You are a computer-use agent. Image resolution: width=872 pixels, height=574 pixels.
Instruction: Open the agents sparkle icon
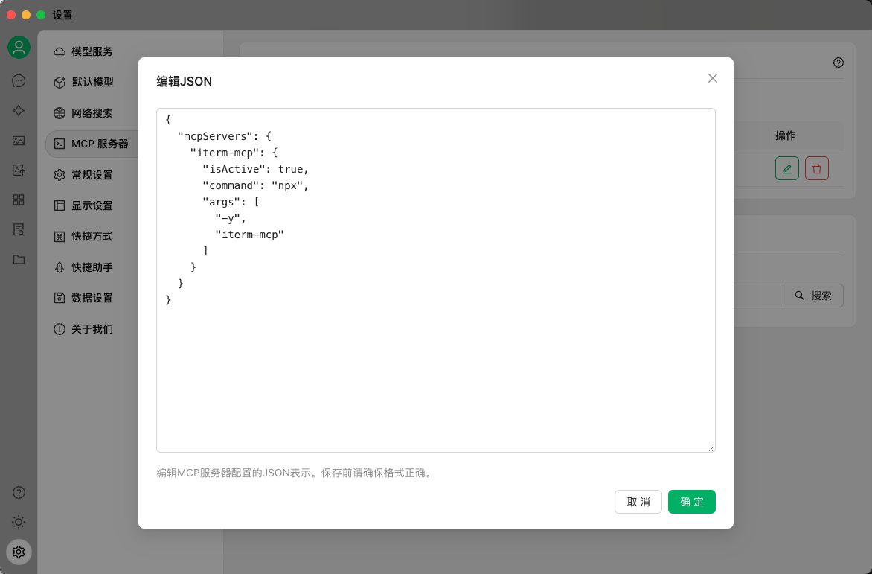(19, 110)
